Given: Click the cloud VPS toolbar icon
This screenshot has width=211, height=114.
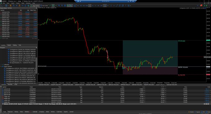Looking at the screenshot, I should pos(25,6).
